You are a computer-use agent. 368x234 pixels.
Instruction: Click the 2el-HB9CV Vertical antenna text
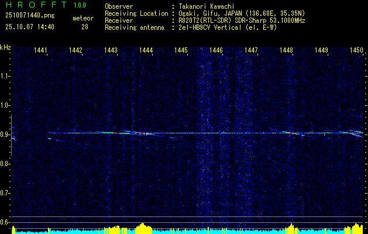(x=228, y=27)
